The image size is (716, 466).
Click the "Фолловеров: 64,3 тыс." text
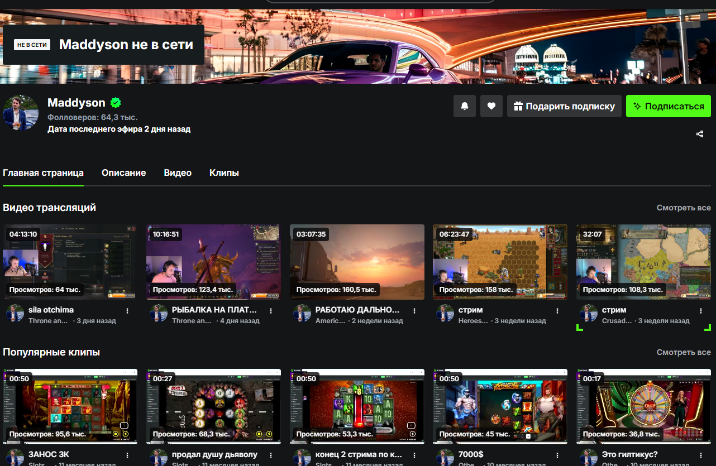[92, 117]
